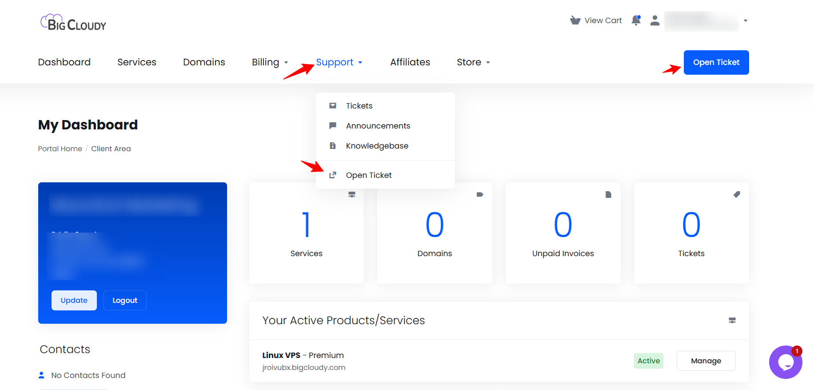Click the external link icon beside Open Ticket
814x390 pixels.
coord(333,175)
